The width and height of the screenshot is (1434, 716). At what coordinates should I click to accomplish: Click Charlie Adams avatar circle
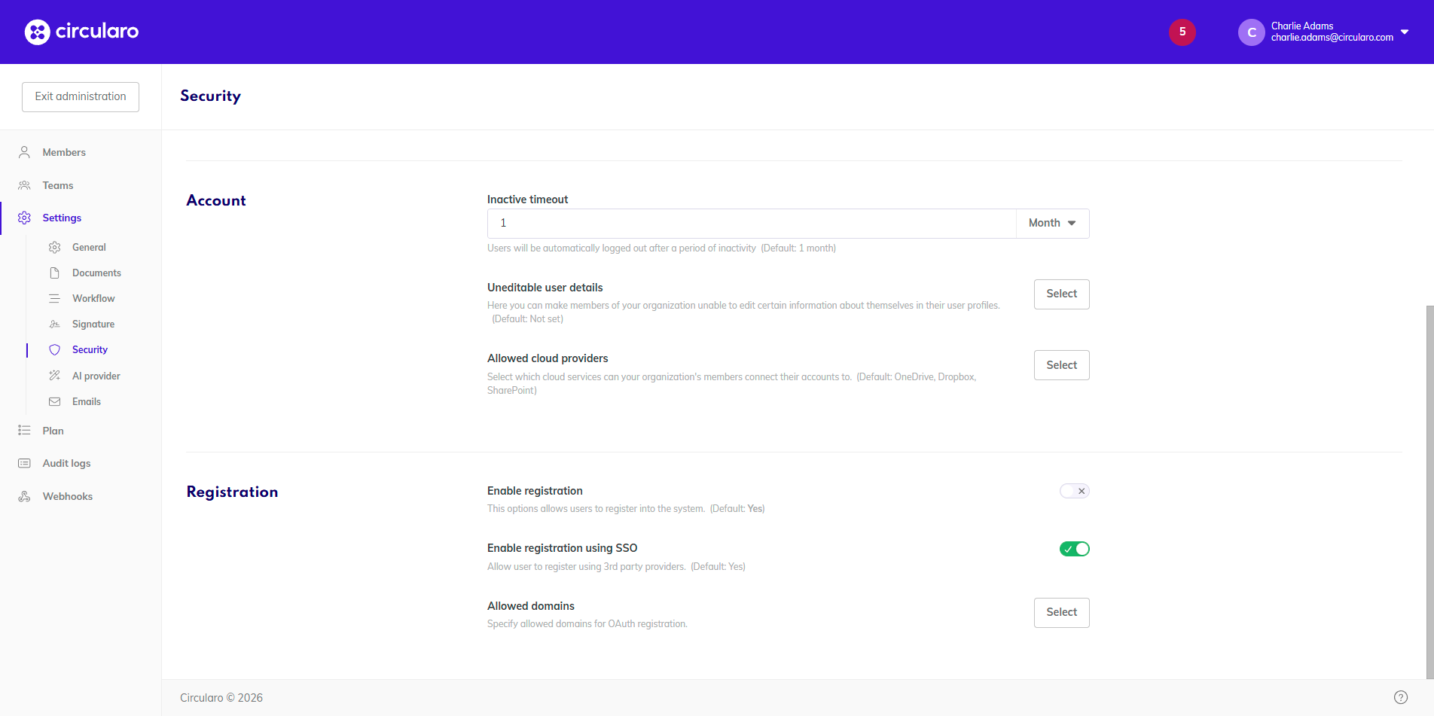point(1251,32)
